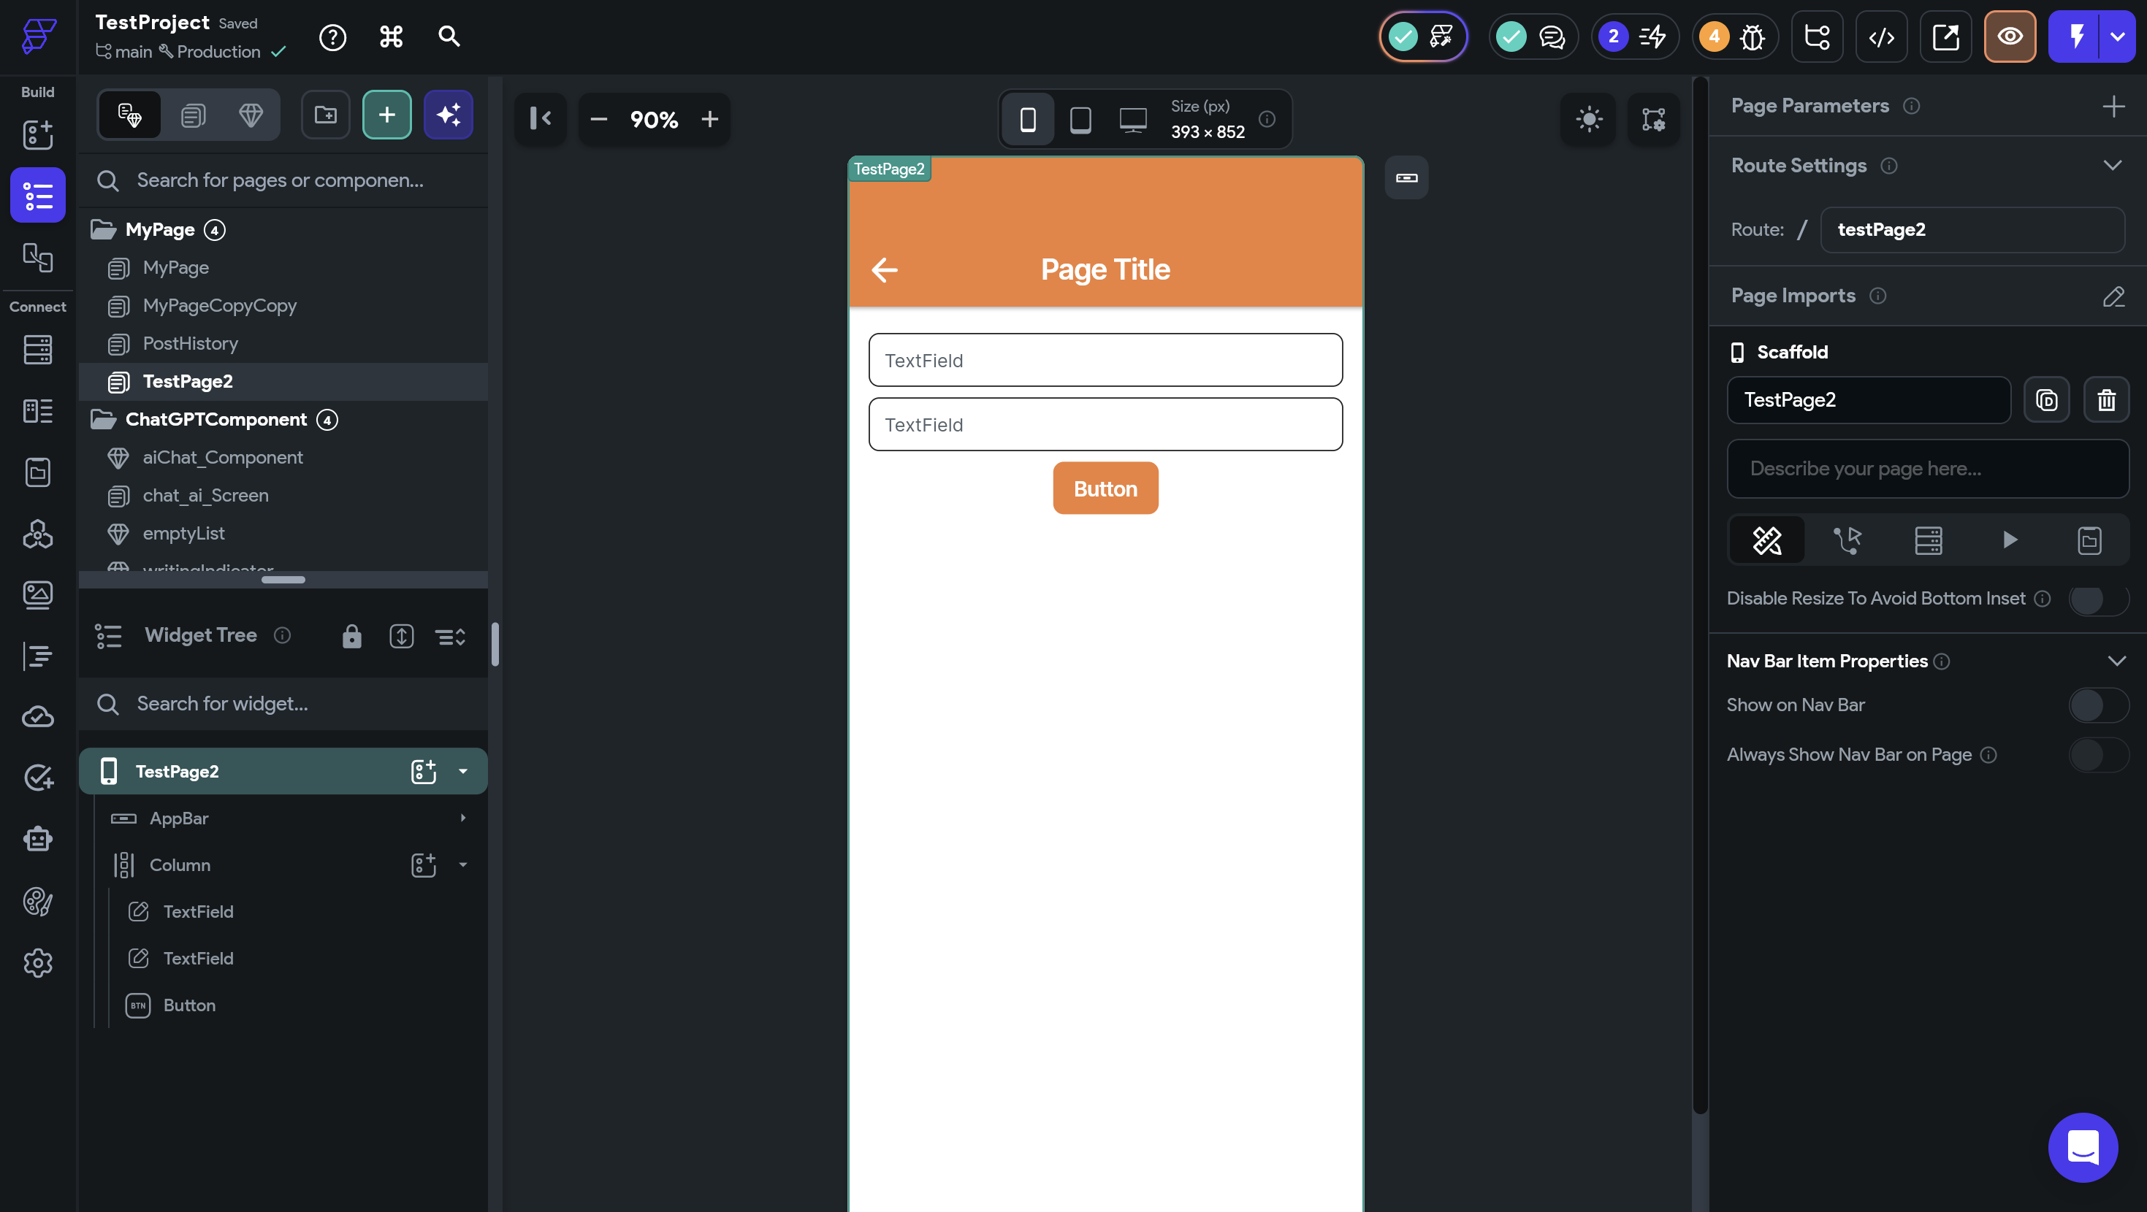This screenshot has width=2147, height=1212.
Task: Click the lock icon in Widget Tree
Action: [351, 637]
